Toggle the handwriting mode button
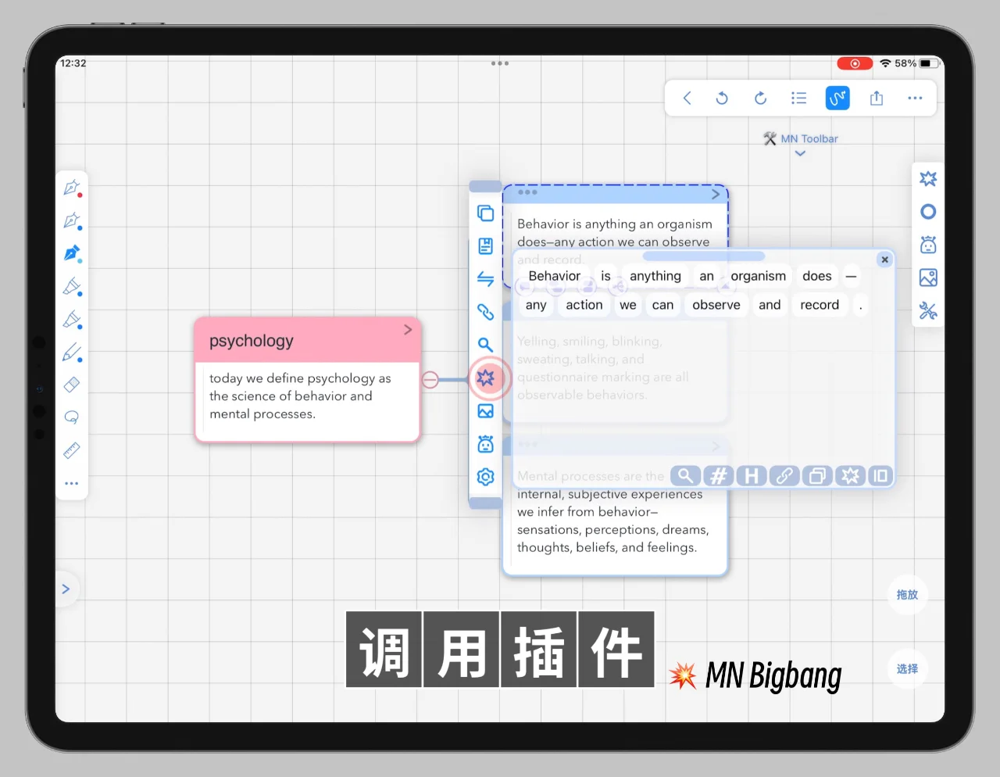Image resolution: width=1000 pixels, height=777 pixels. point(837,98)
